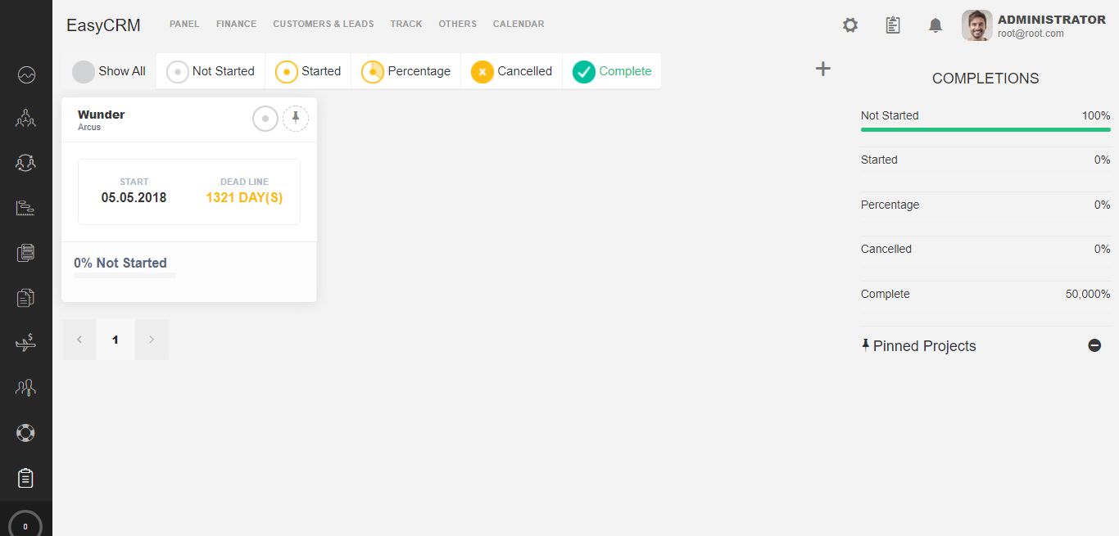Select page 1 in pagination
The image size is (1119, 536).
click(x=116, y=340)
